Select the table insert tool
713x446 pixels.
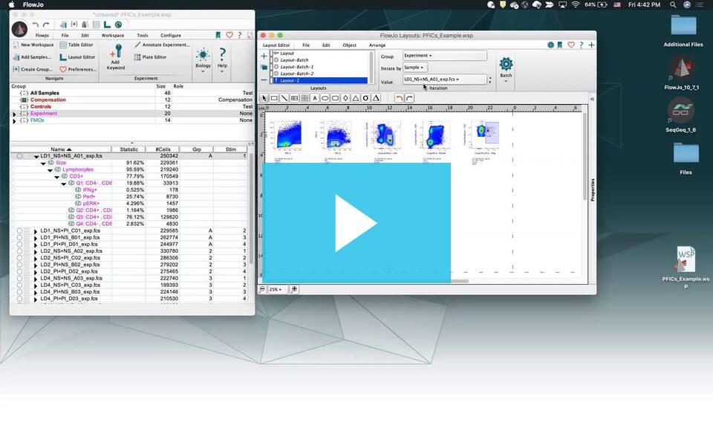coord(294,98)
